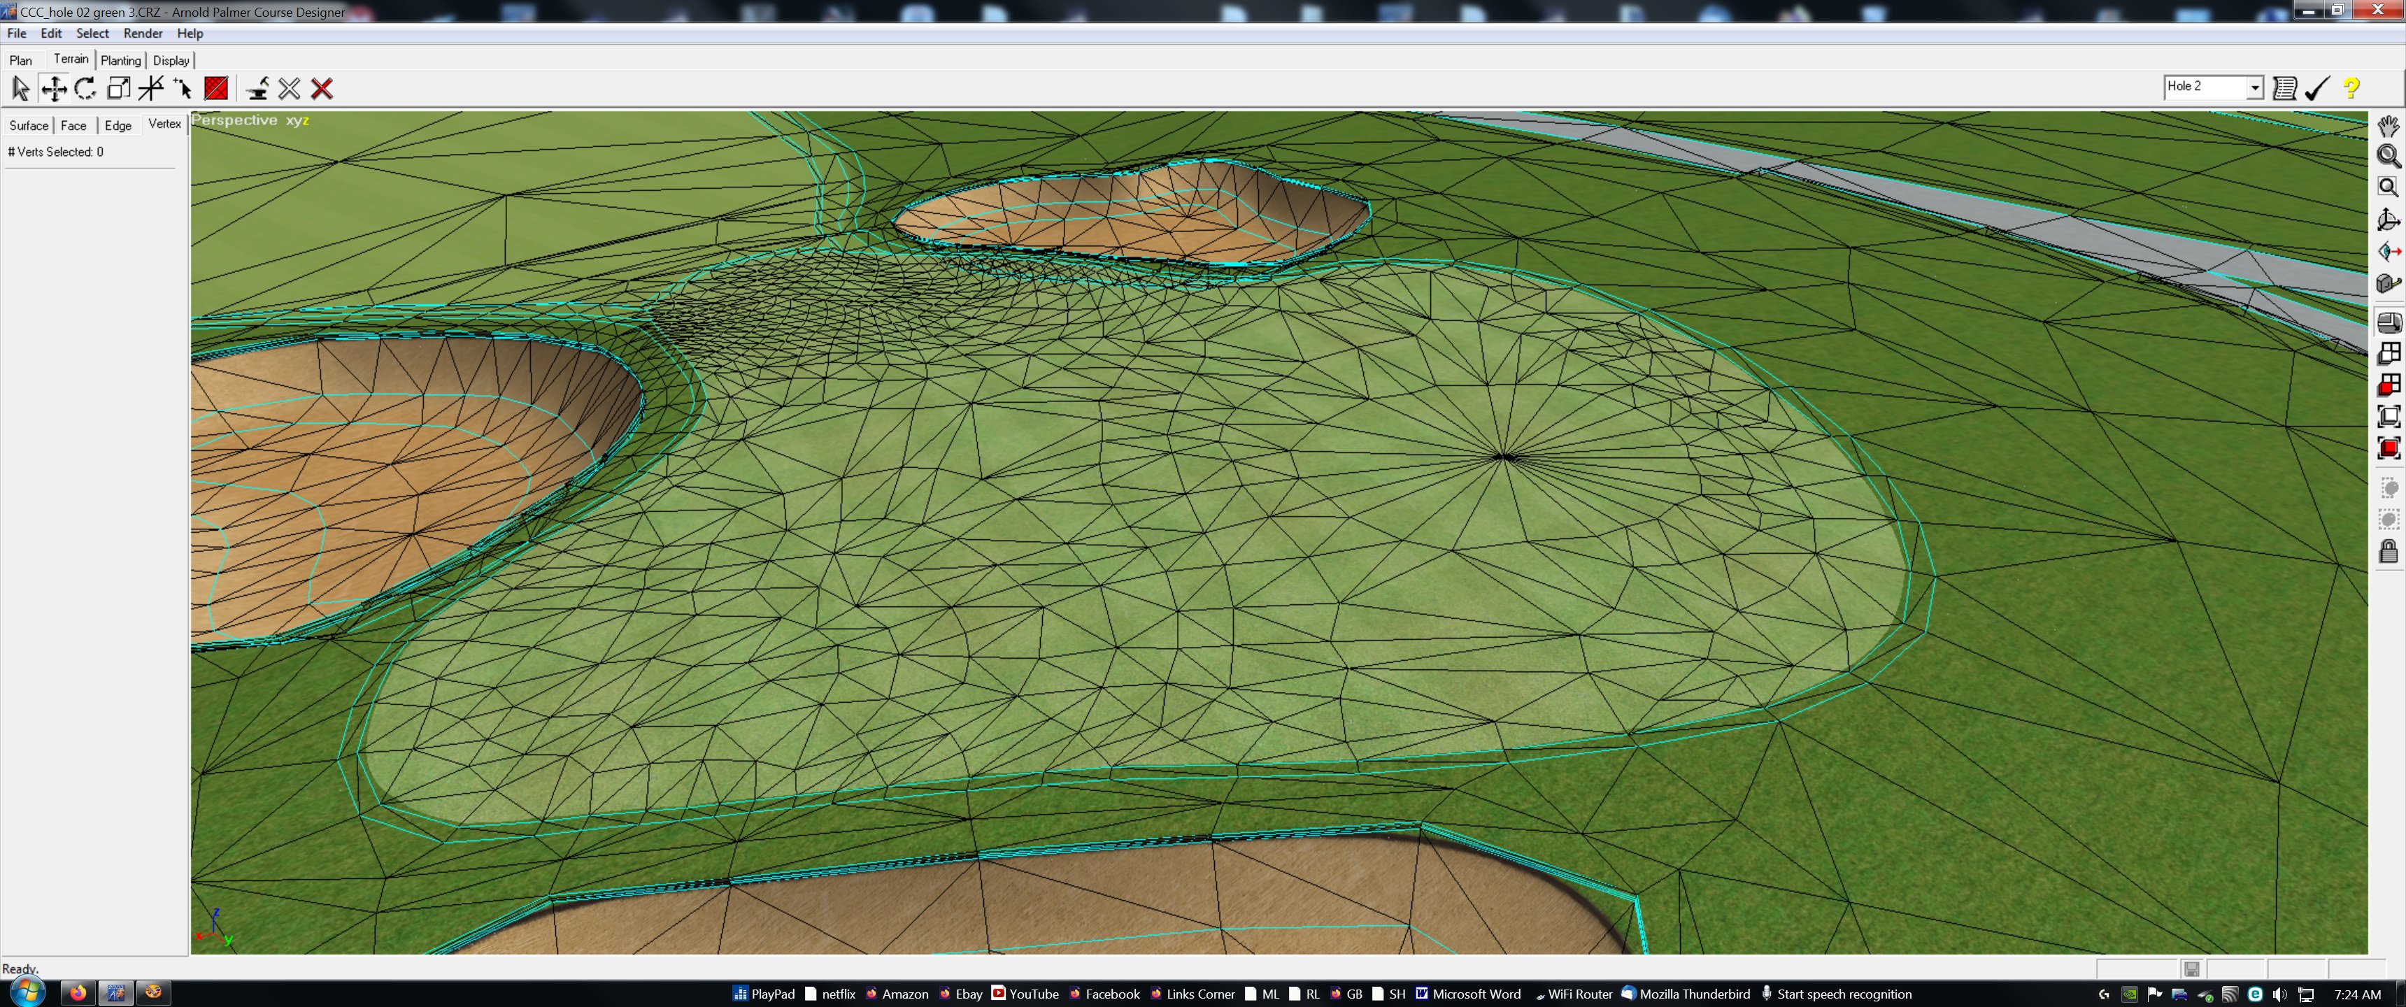Click the orbit axes view tool
The image size is (2406, 1007).
tap(2389, 220)
